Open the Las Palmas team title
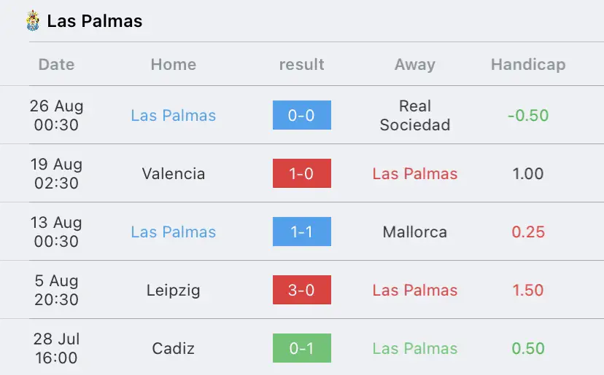The height and width of the screenshot is (375, 604). click(94, 21)
